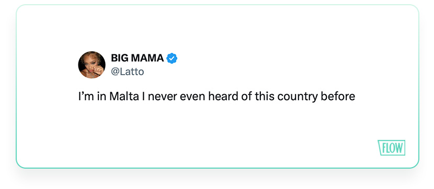434x189 pixels.
Task: Open Latto's round profile picture
Action: 92,65
